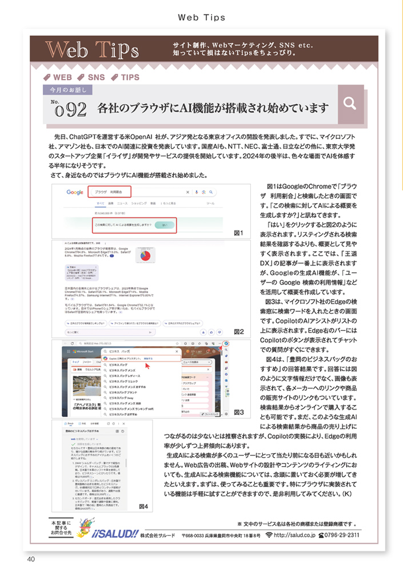Image resolution: width=403 pixels, height=572 pixels.
Task: Click the ¡¡SALUD!! company logo
Action: point(115,534)
